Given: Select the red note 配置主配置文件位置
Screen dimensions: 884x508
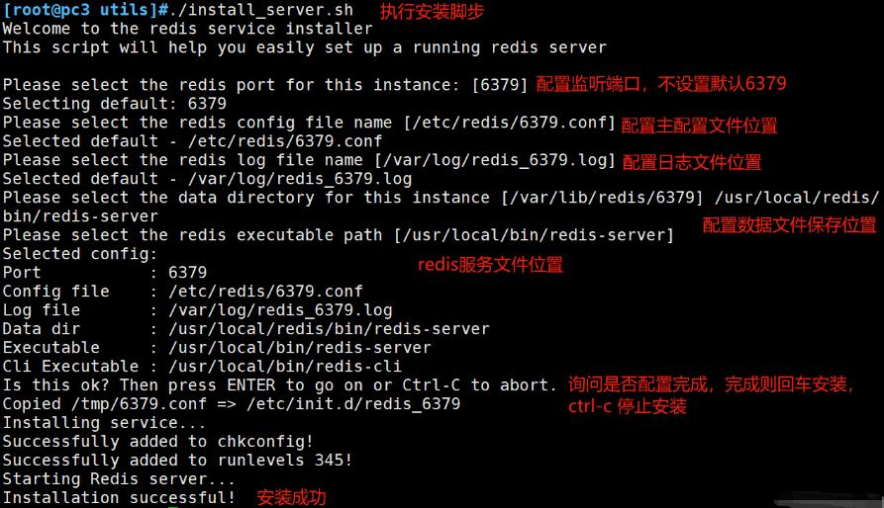Looking at the screenshot, I should click(x=699, y=126).
